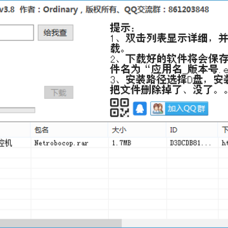Image resolution: width=228 pixels, height=228 pixels.
Task: Click the 加入QQ群 join group button
Action: (x=179, y=108)
